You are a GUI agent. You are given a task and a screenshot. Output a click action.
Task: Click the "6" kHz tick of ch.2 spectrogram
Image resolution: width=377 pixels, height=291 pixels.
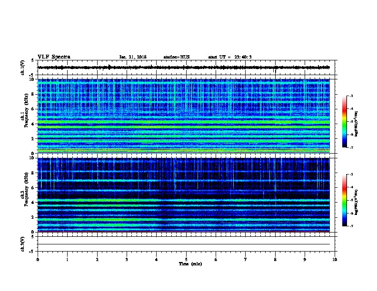pos(33,188)
